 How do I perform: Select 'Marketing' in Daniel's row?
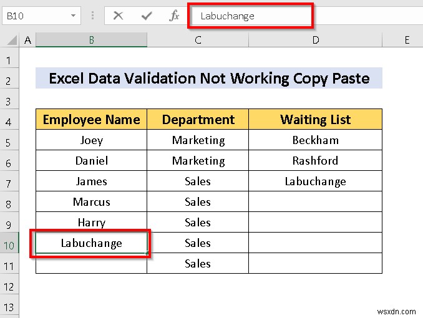coord(198,160)
